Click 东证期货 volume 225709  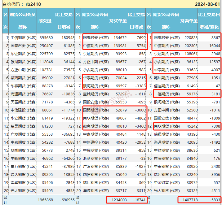pos(46,54)
